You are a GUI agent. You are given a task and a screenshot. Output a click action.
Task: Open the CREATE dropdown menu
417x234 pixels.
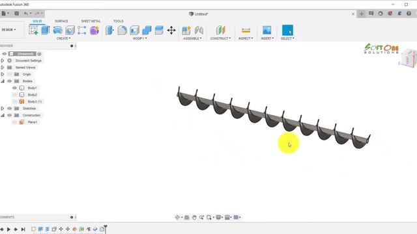[64, 38]
